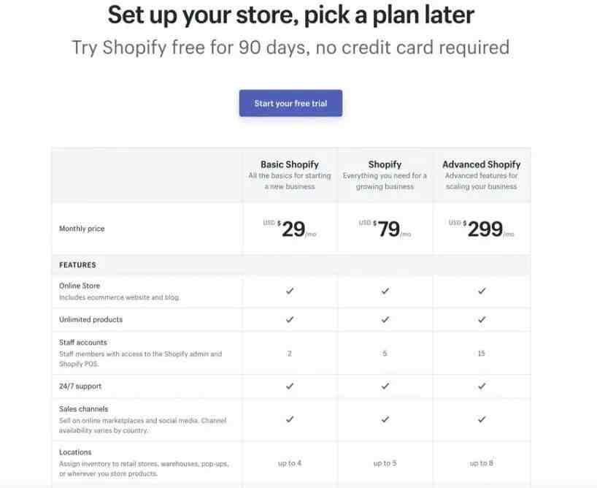Click the Start your free trial button

pos(290,103)
